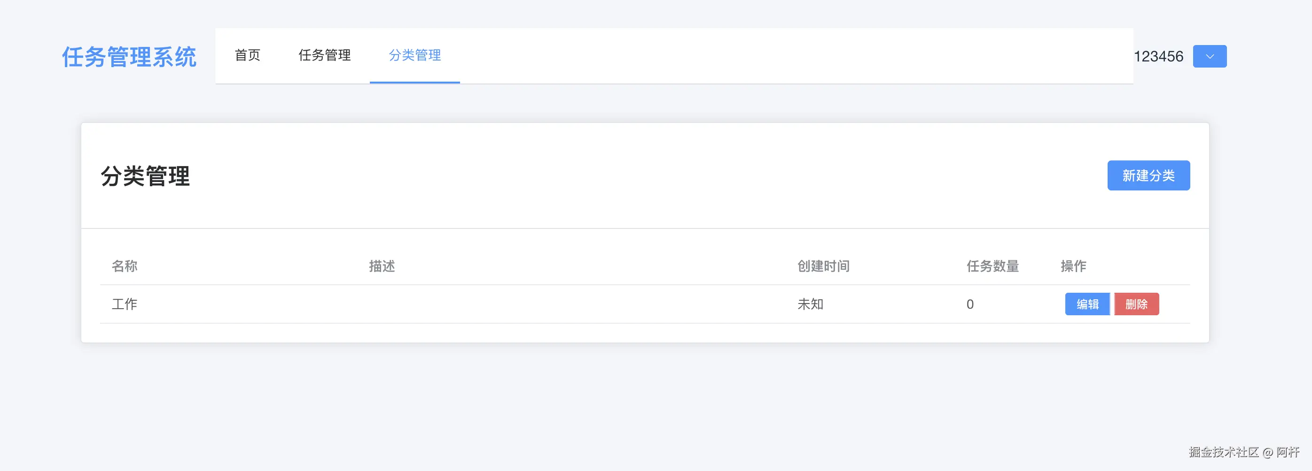Edit the 工作 category with 编辑
The image size is (1312, 471).
point(1087,304)
